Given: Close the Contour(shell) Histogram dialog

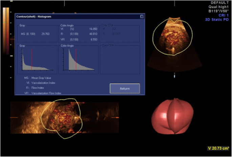Looking at the screenshot, I should coord(142,16).
